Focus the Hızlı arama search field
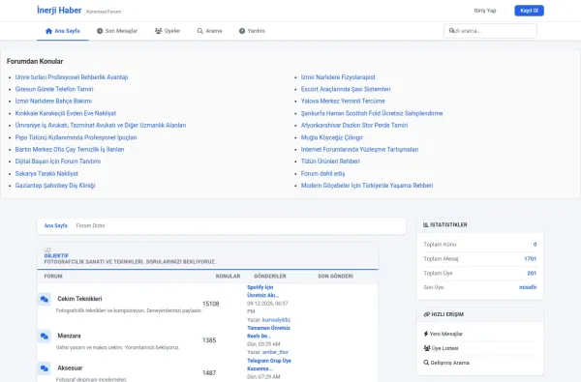 (x=490, y=31)
